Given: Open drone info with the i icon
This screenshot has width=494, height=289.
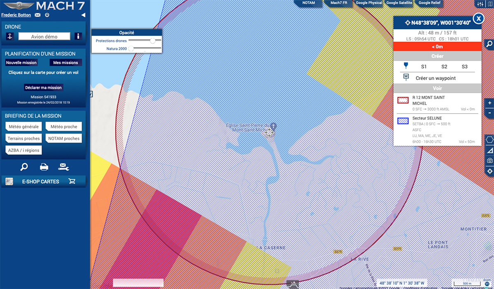Looking at the screenshot, I should coord(78,36).
